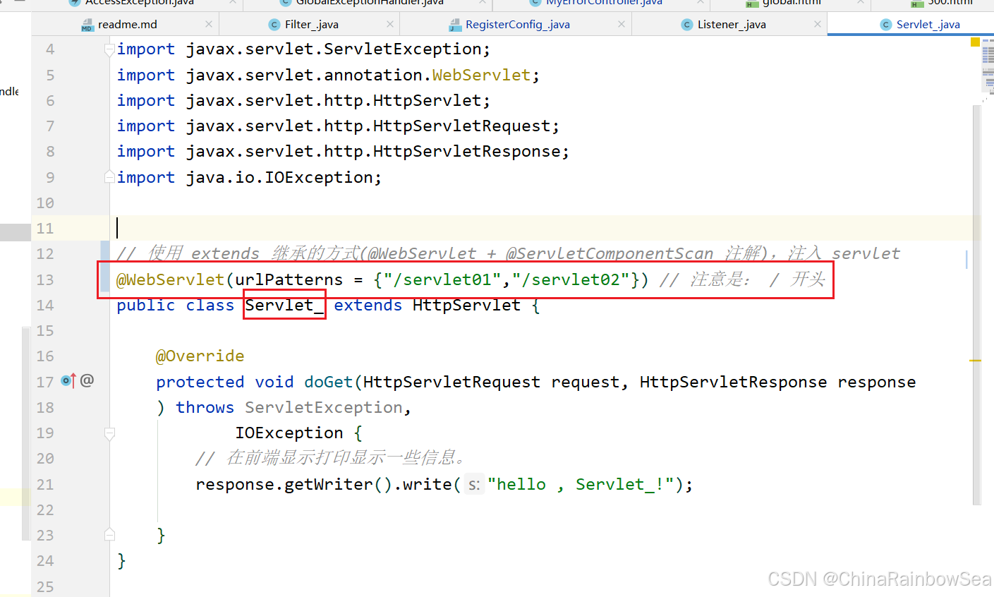Click the fold marker next to line 23
This screenshot has width=994, height=597.
pos(109,534)
